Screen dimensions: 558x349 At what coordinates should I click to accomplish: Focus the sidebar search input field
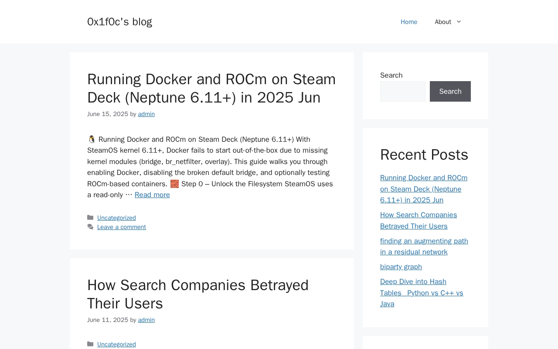402,92
